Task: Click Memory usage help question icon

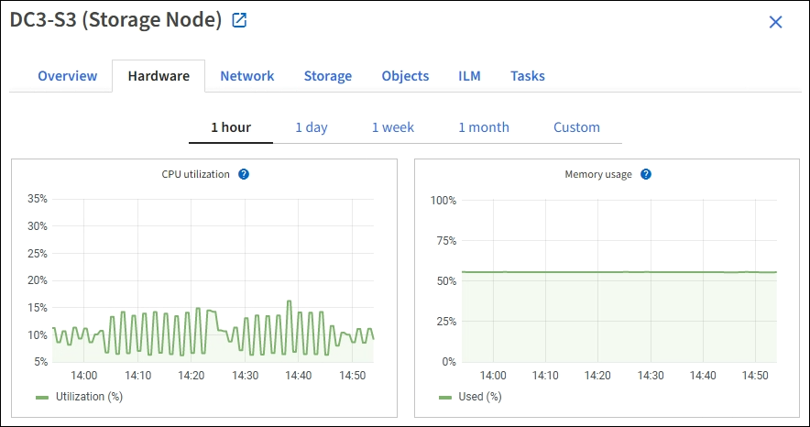Action: [x=646, y=174]
